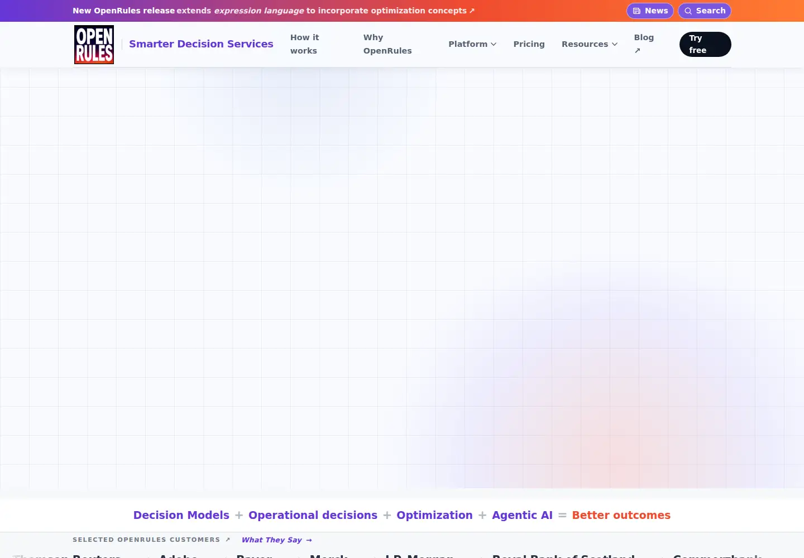Viewport: 804px width, 558px height.
Task: Follow the What They Say link
Action: point(276,540)
